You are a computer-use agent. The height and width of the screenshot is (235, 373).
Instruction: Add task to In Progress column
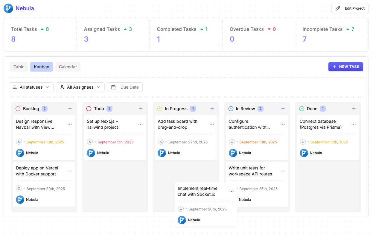pos(212,109)
